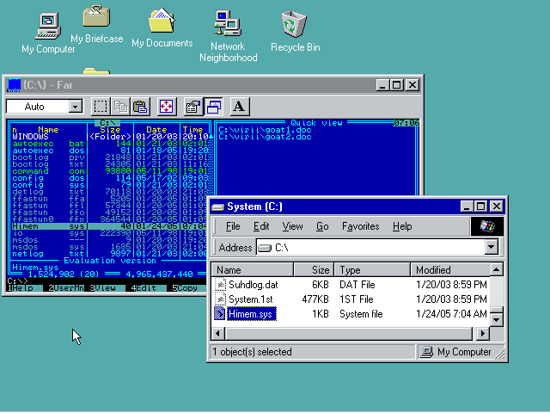Image resolution: width=550 pixels, height=413 pixels.
Task: Click the Windows logo throbber in Explorer
Action: (x=487, y=226)
